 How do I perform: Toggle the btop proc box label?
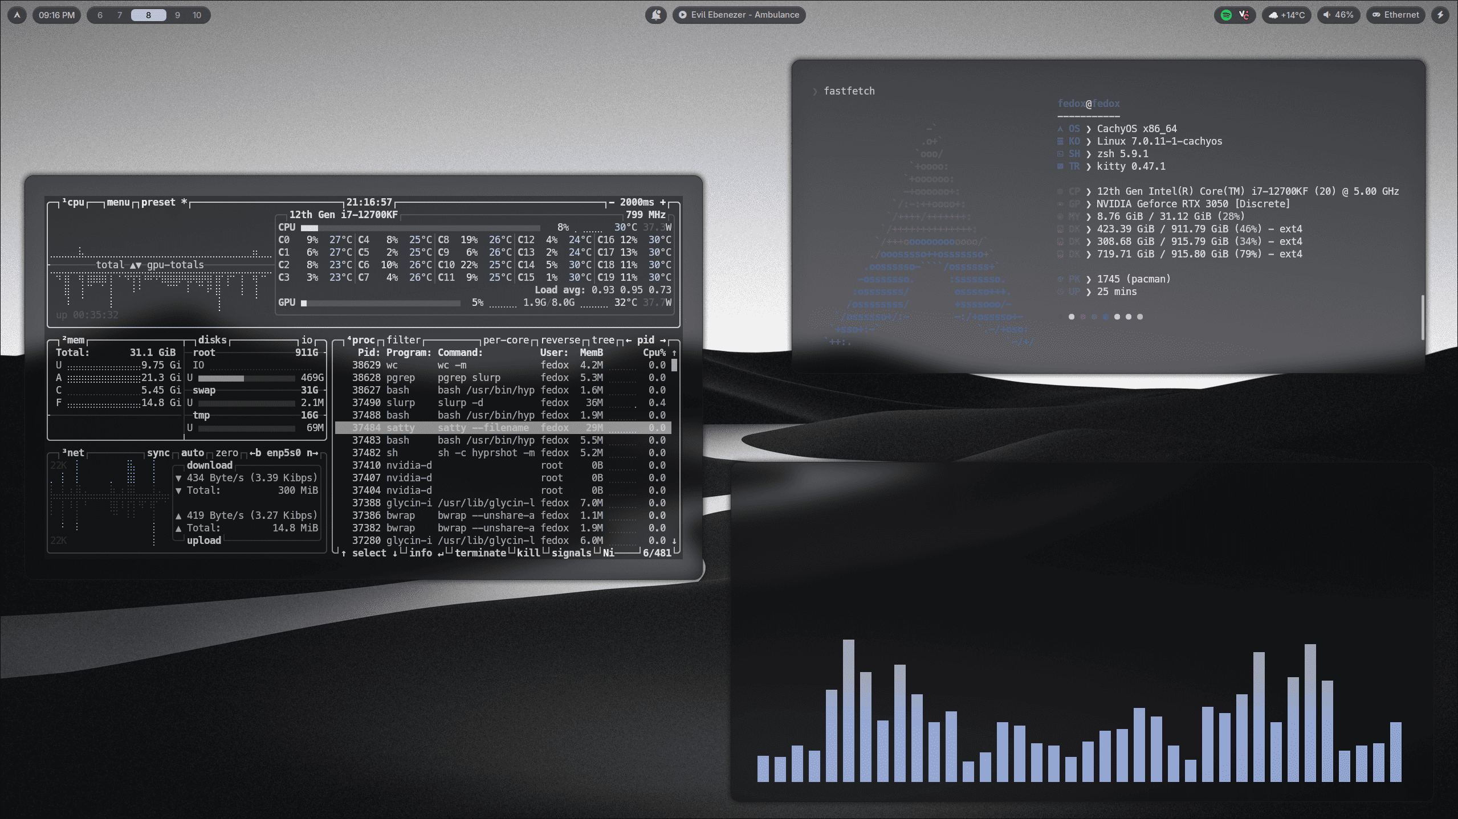click(x=361, y=340)
